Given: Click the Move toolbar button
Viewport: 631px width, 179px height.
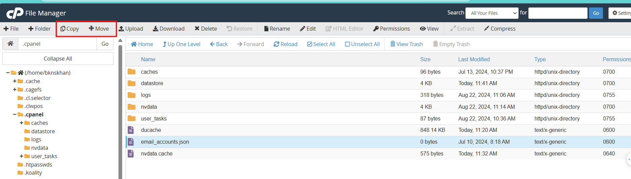Looking at the screenshot, I should (x=99, y=29).
